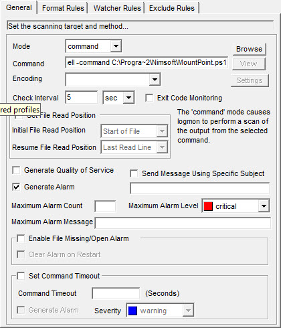
Task: Click the blue warning severity swatch
Action: coord(132,311)
